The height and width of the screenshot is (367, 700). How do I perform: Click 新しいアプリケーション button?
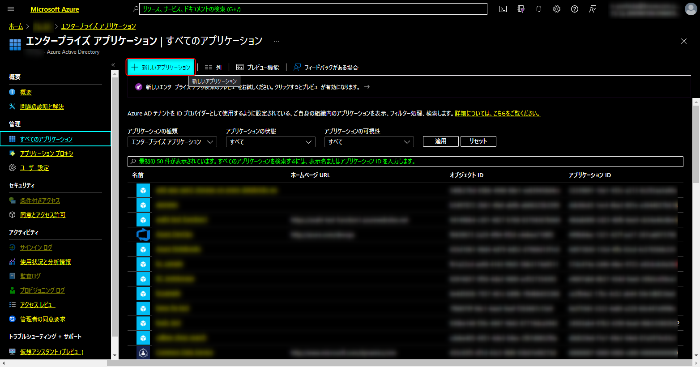coord(161,68)
